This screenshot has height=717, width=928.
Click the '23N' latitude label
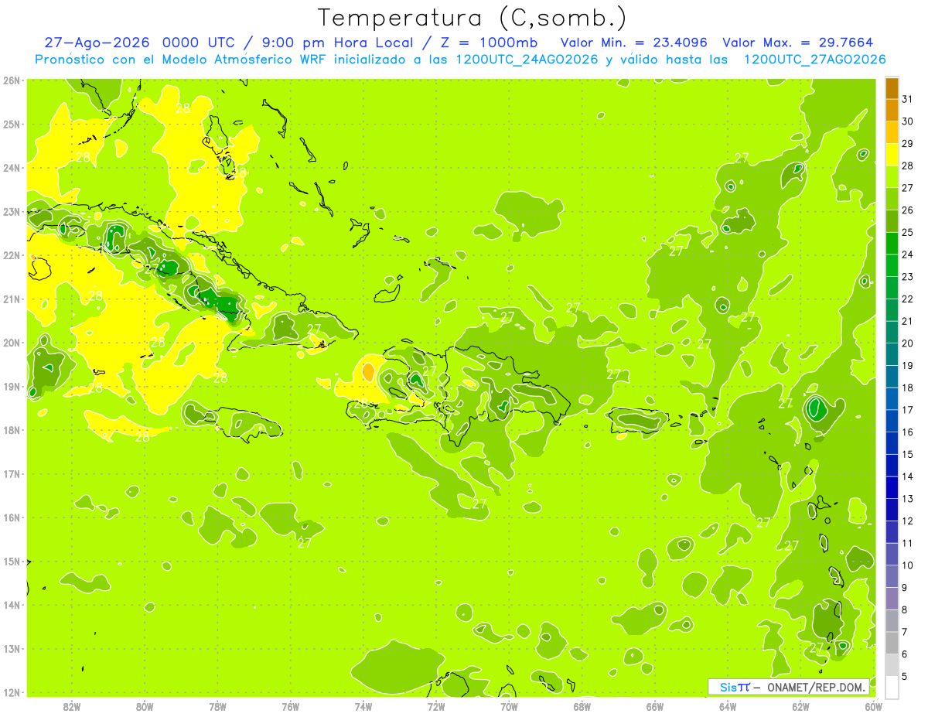tap(12, 211)
